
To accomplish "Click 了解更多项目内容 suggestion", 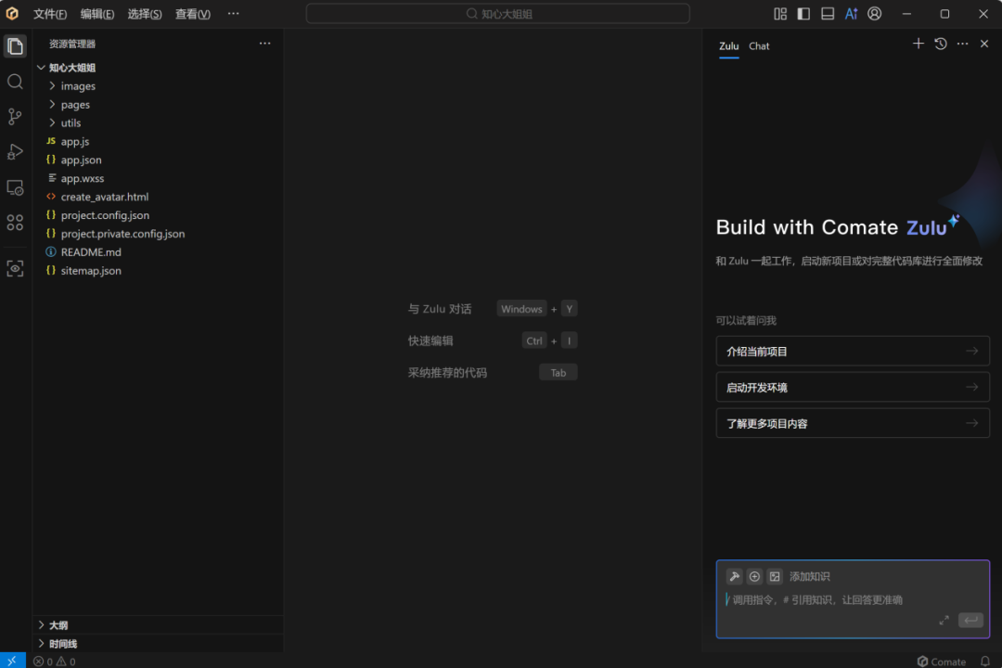I will [853, 423].
